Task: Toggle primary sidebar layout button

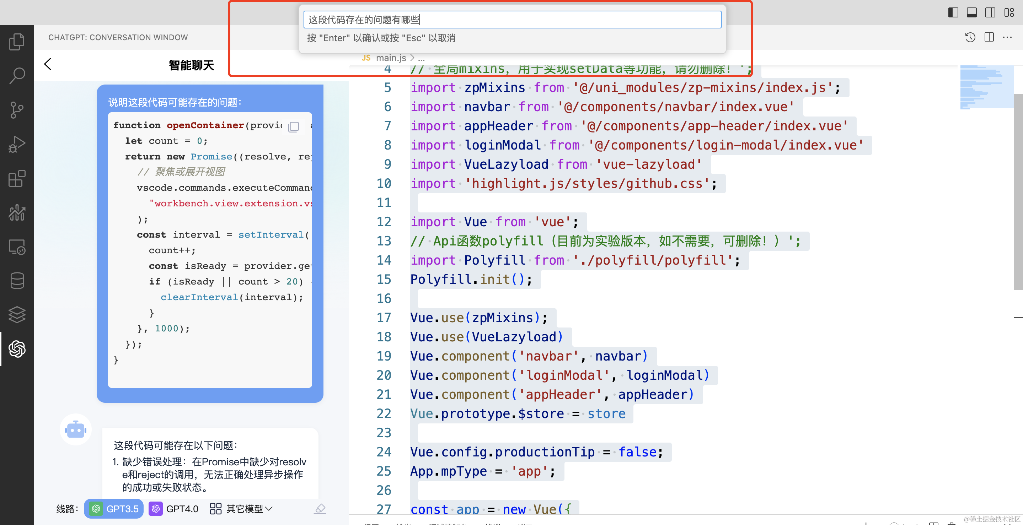Action: pos(953,13)
